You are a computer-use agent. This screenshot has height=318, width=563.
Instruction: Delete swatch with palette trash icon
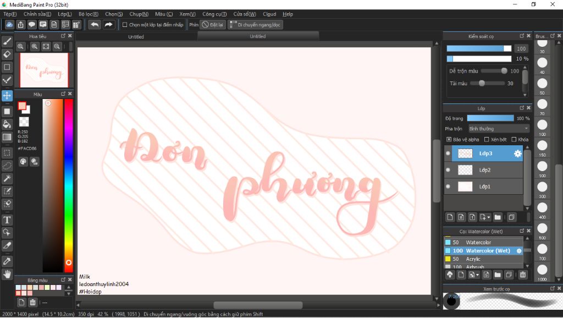coord(32,302)
